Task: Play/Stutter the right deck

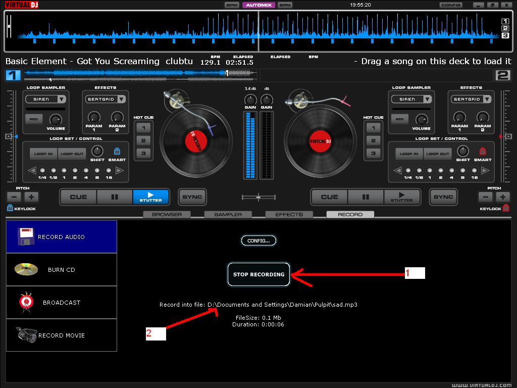Action: point(401,197)
